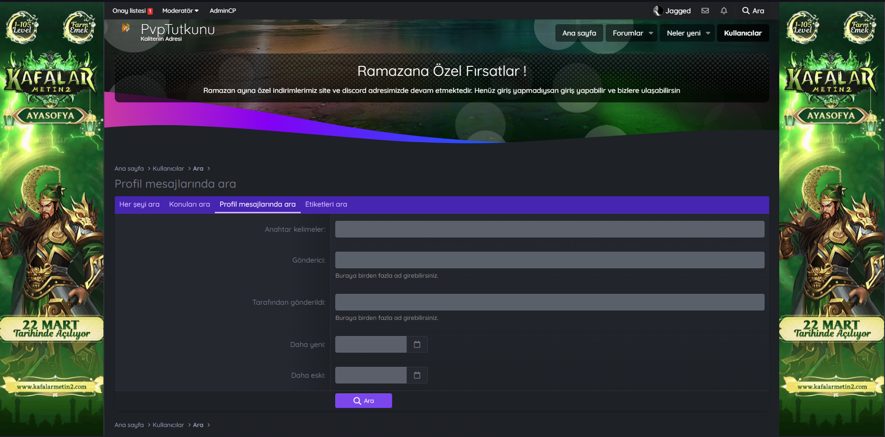Switch to the Konuları ara tab
The image size is (885, 437).
click(189, 204)
